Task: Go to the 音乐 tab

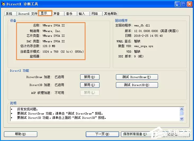Action: click(71, 13)
